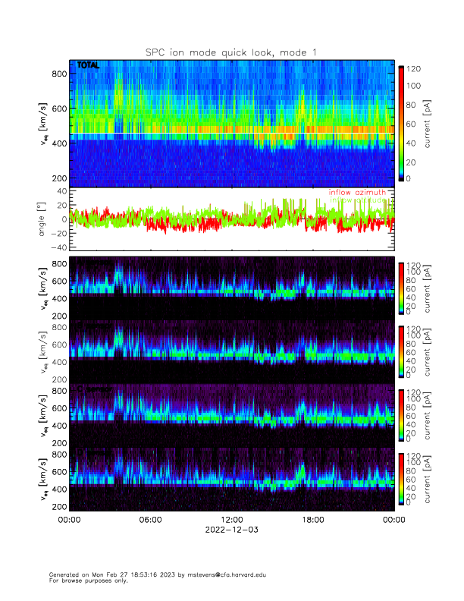Click the colorbar beside the second spectrogram
The height and width of the screenshot is (601, 464).
(401, 353)
